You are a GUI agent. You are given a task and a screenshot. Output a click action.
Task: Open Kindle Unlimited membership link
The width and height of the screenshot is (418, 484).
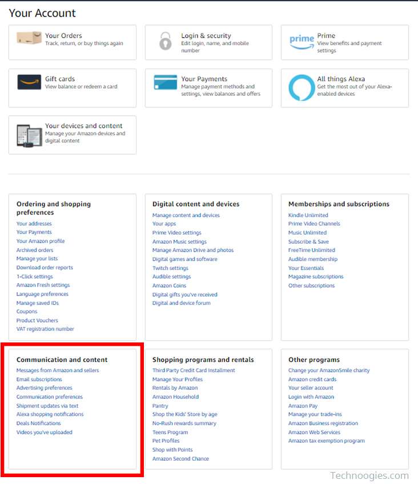308,215
